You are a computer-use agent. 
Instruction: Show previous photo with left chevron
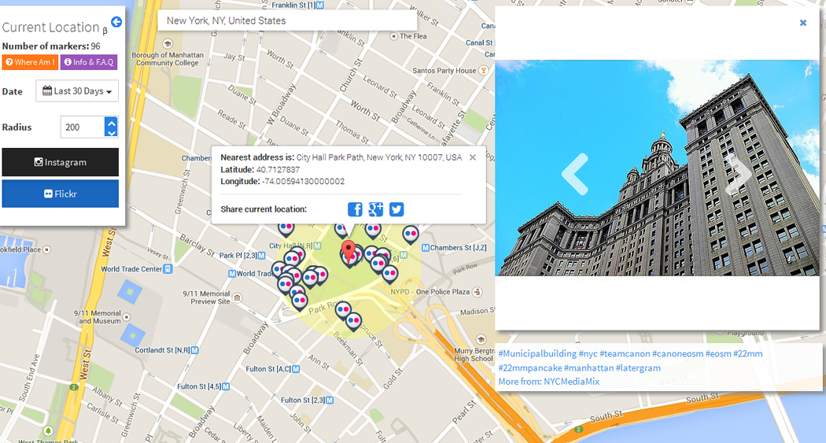point(575,174)
